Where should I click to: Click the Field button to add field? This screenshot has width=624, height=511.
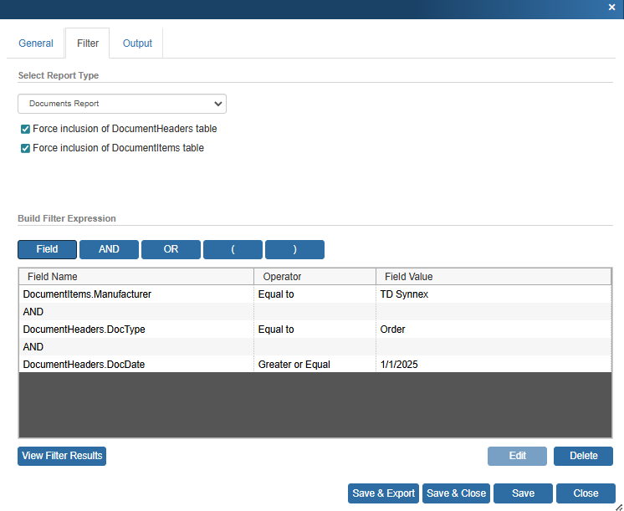click(x=47, y=249)
